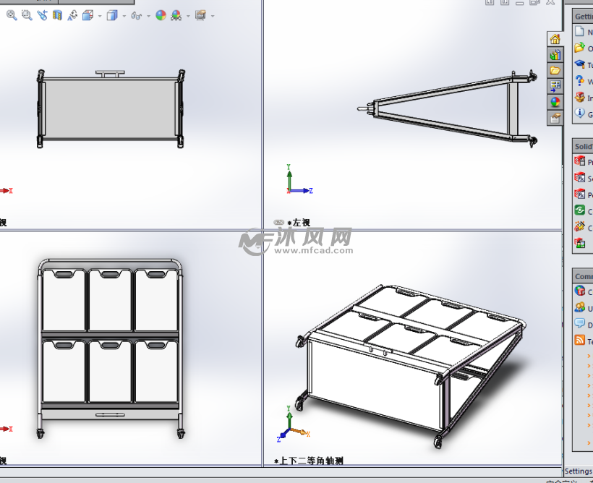Open the Apply Scene dropdown arrow

click(x=188, y=16)
